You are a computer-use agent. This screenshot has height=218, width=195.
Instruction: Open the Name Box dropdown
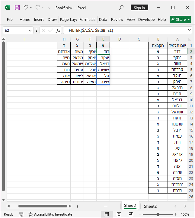[x=30, y=30]
